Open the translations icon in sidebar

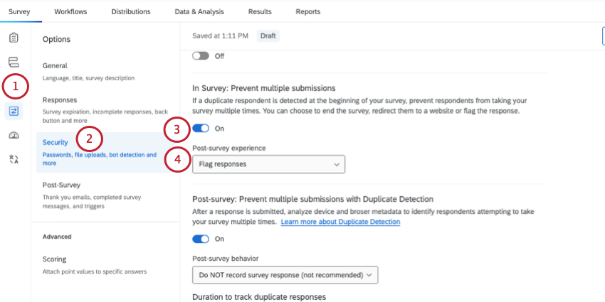pyautogui.click(x=14, y=159)
